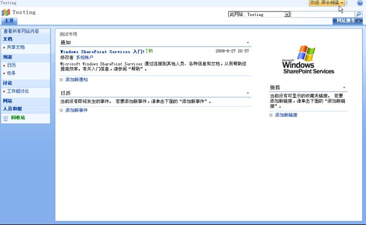Open 回收站 recycle bin link
366x225 pixels.
(x=18, y=117)
